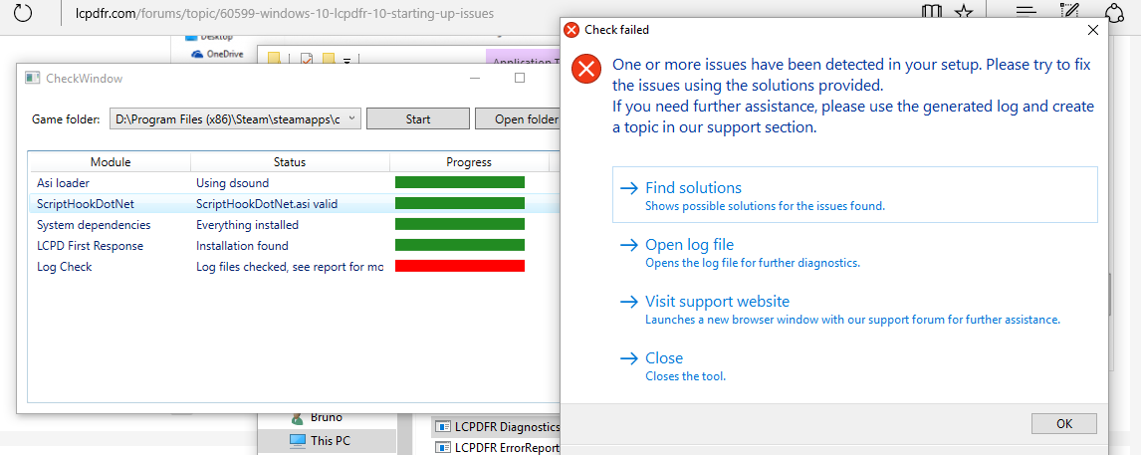The image size is (1141, 455).
Task: Click the browser address bar URL
Action: [x=285, y=13]
